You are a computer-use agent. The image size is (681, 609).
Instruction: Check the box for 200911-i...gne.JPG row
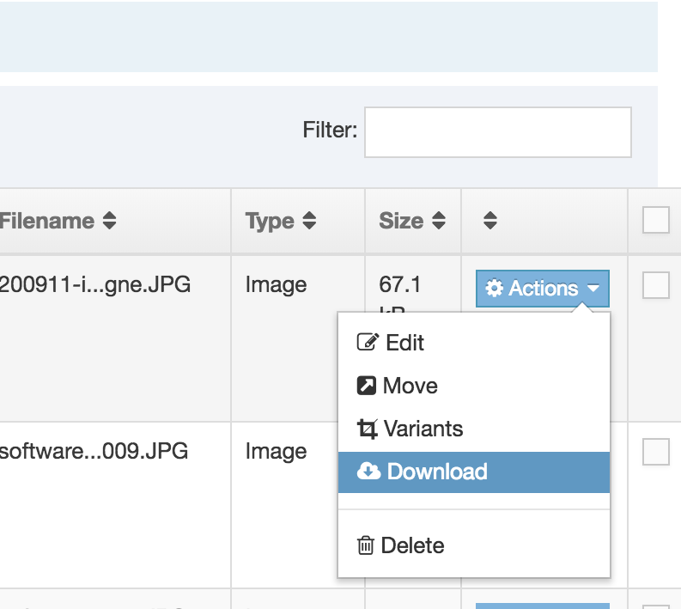655,285
